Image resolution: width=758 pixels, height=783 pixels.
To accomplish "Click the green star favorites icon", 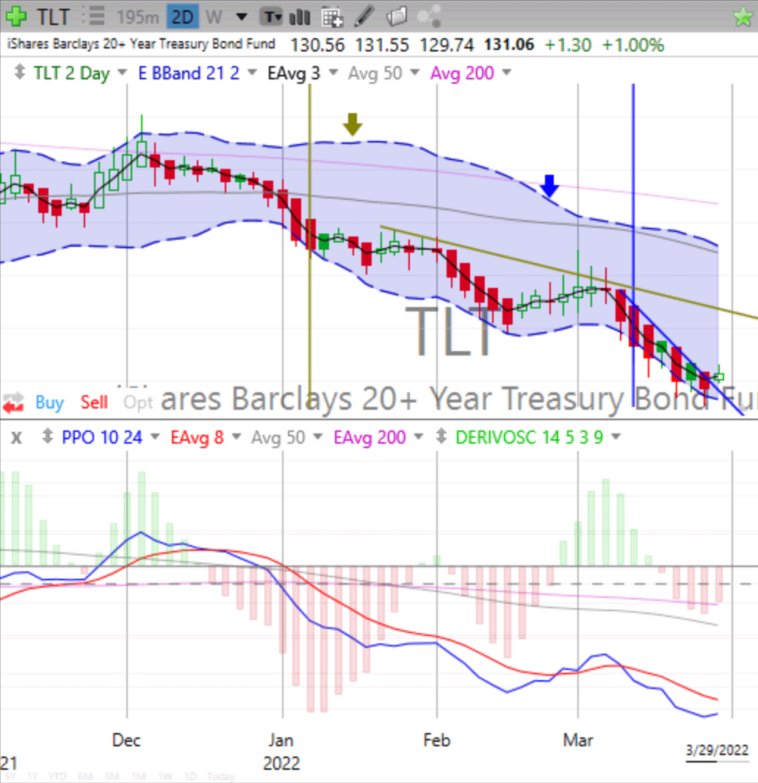I will tap(743, 16).
